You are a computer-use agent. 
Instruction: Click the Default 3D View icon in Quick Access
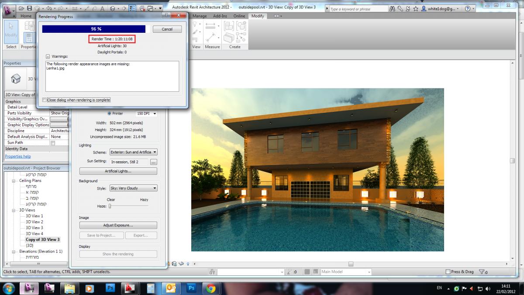[x=112, y=7]
